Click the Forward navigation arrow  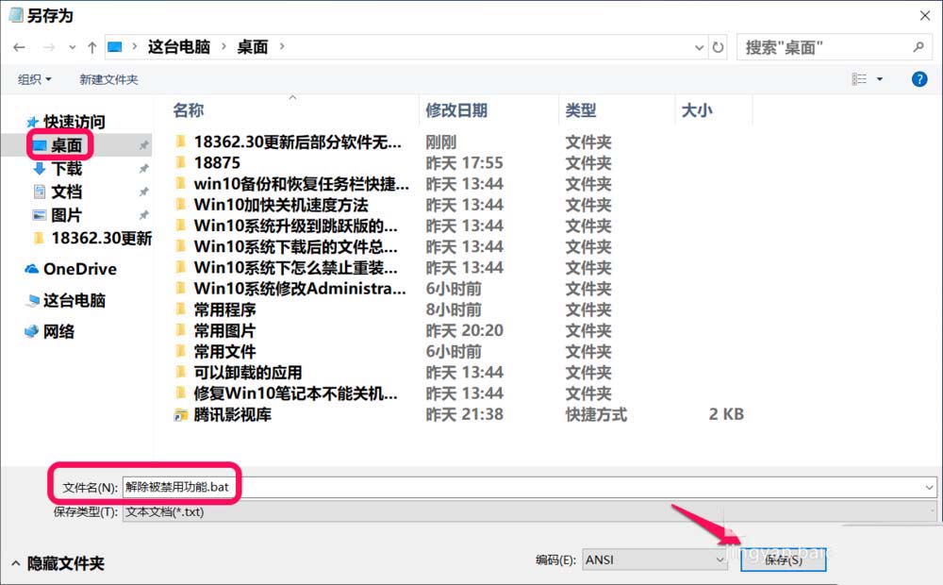pyautogui.click(x=49, y=47)
